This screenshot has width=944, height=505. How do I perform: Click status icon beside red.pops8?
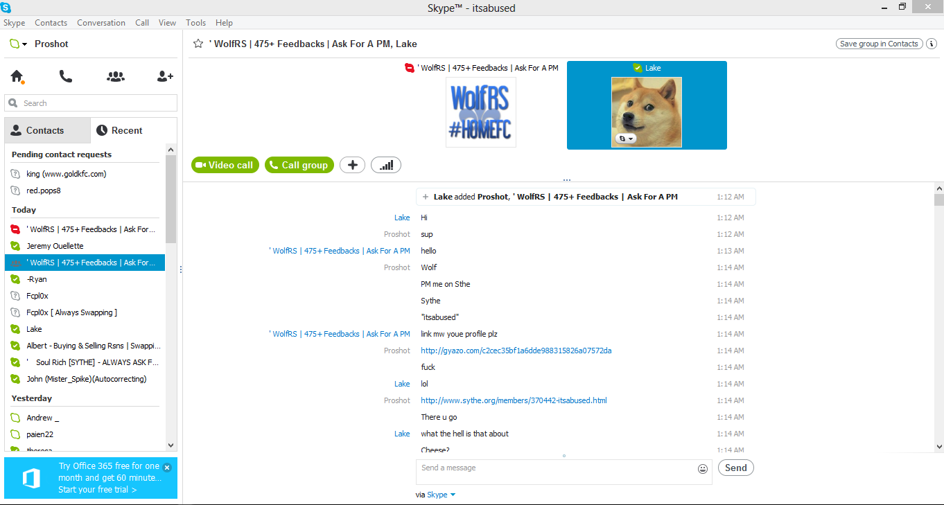click(15, 191)
